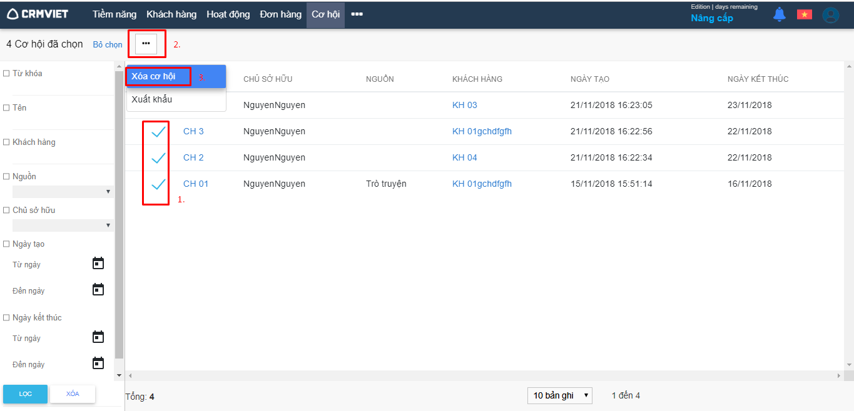Uncheck the checkmark for row CH 2

158,157
